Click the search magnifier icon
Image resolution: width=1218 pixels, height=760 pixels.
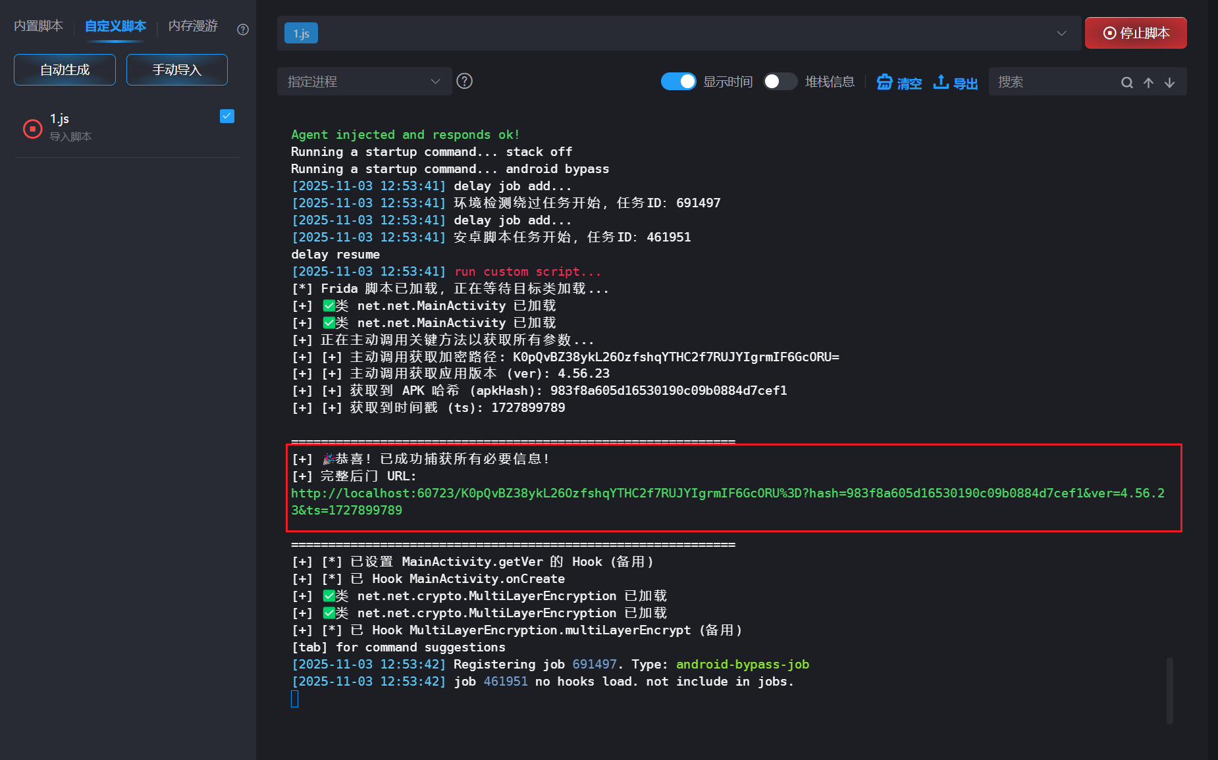(1127, 82)
